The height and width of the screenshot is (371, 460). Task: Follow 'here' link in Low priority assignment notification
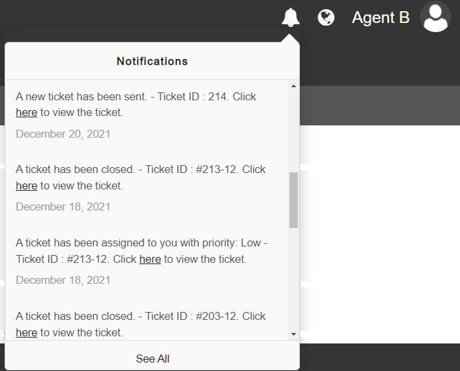click(x=150, y=260)
